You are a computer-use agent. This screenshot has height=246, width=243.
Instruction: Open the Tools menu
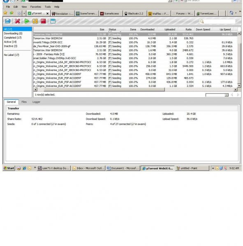tap(48, 7)
